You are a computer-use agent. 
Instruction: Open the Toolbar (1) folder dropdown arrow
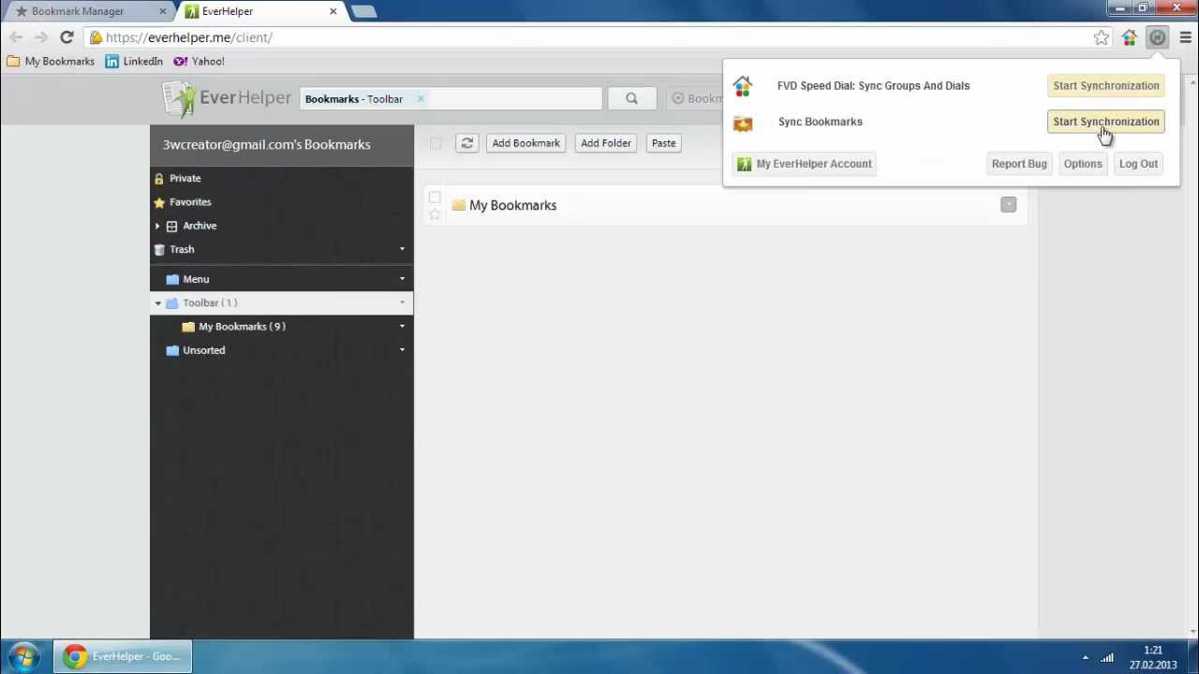402,302
